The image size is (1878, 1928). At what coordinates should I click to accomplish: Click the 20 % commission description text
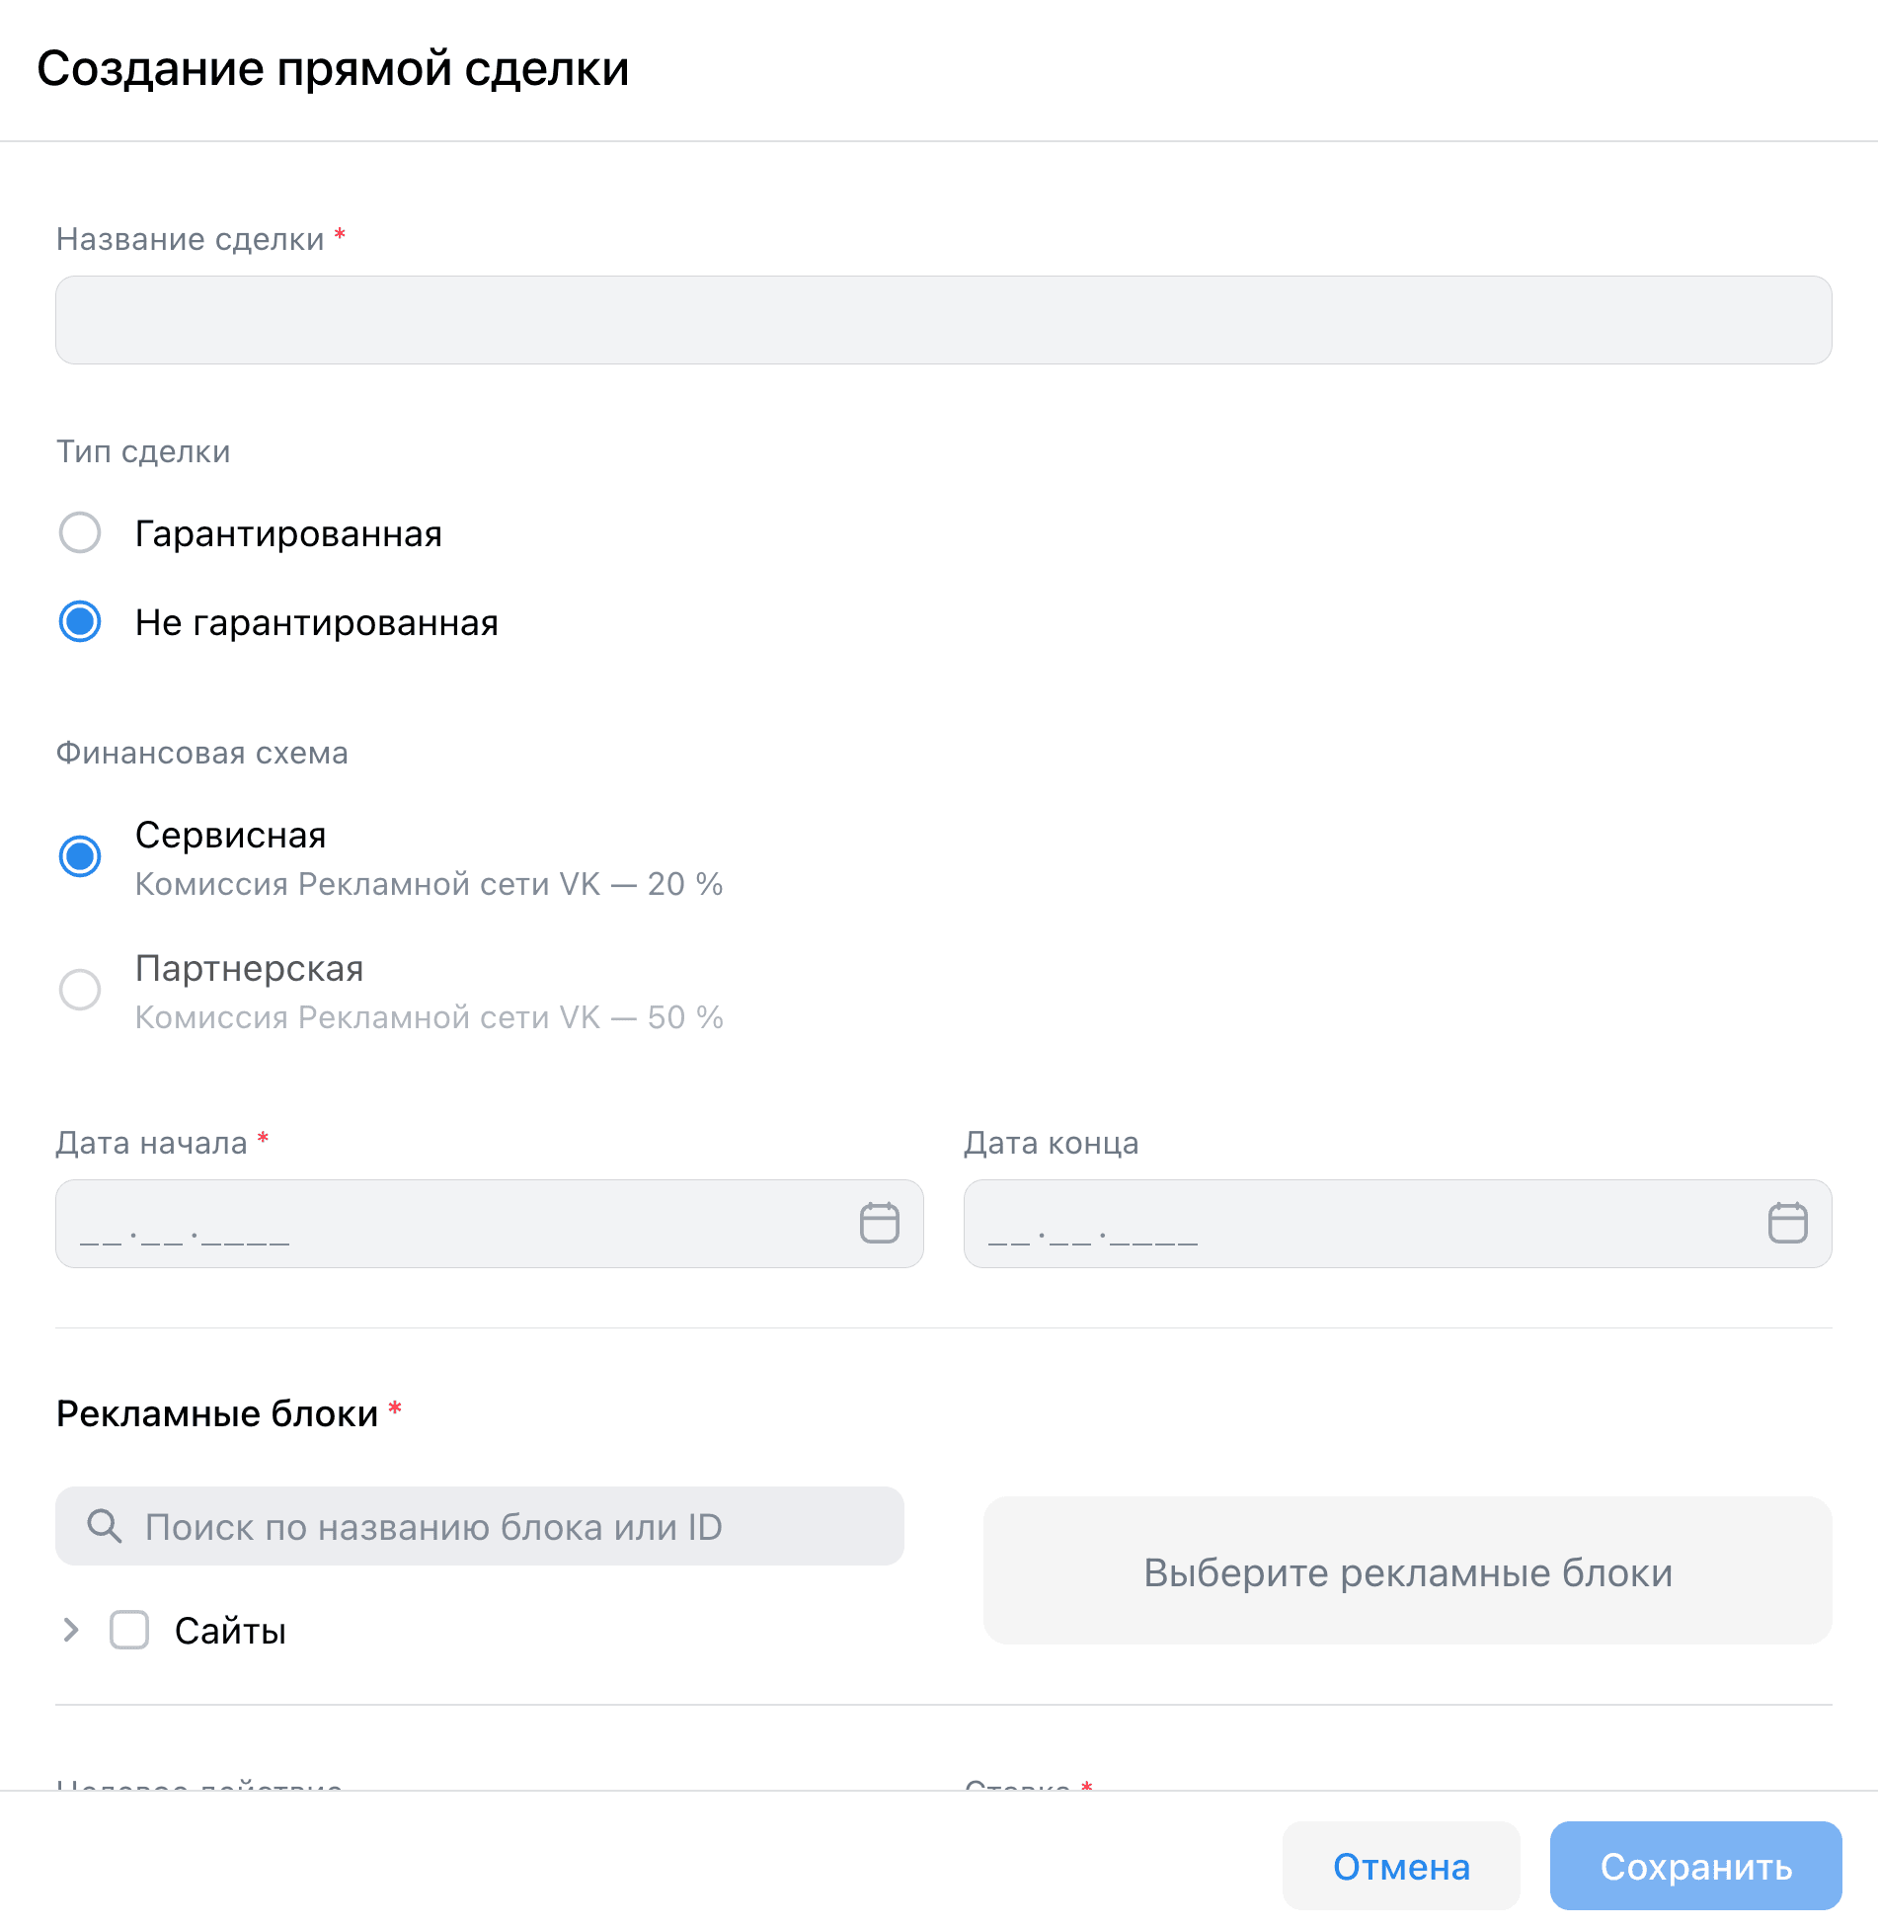tap(429, 884)
